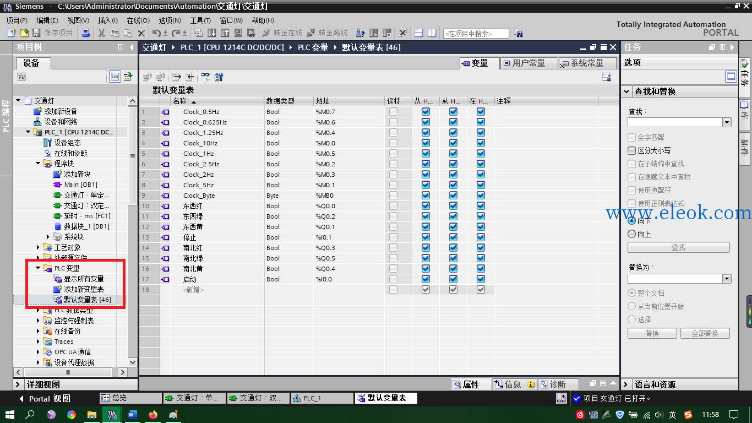Open Main [OB1] in the project tree
The width and height of the screenshot is (752, 423).
75,185
